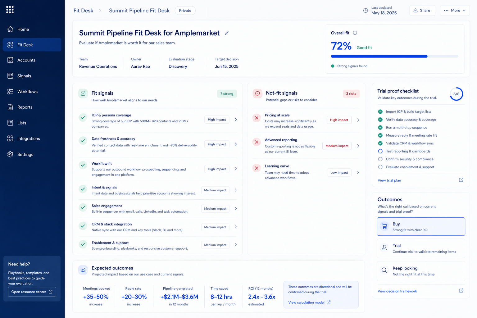The image size is (477, 318).
Task: Click the pencil icon to edit desk title
Action: (x=227, y=33)
